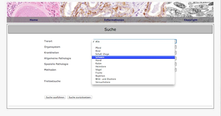Click the grayscale electron microscopy banner image
This screenshot has width=221, height=116.
[x=193, y=9]
